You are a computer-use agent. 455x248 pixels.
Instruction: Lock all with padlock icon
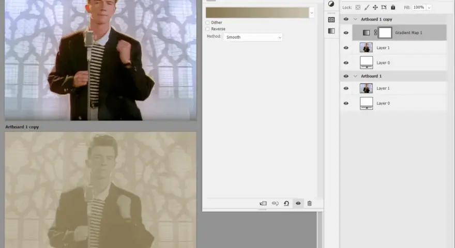(393, 7)
